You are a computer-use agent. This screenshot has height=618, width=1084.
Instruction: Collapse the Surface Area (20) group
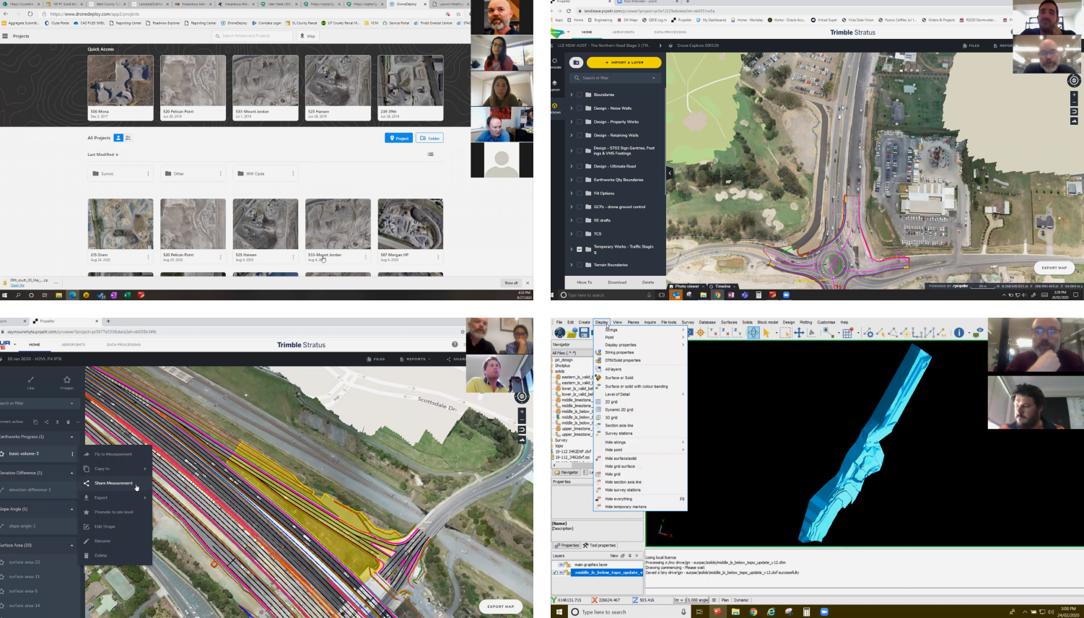[x=71, y=545]
